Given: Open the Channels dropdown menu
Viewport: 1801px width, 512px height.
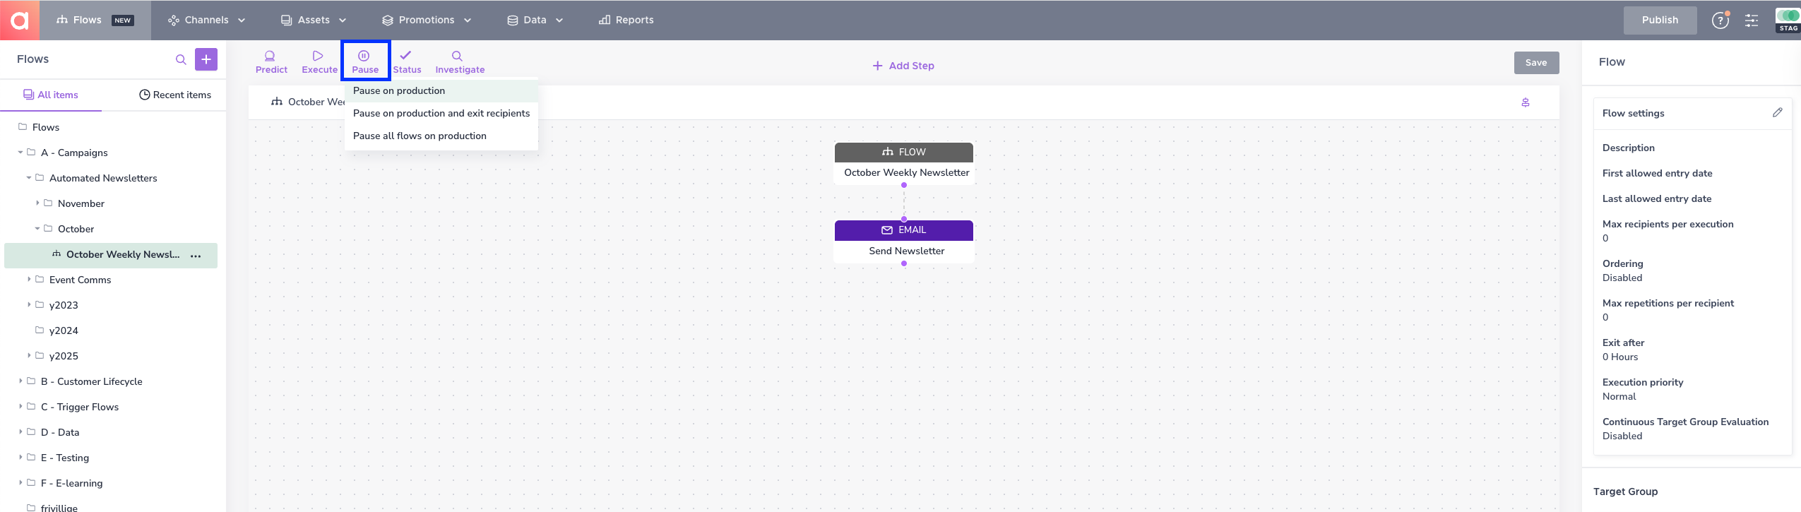Looking at the screenshot, I should (206, 20).
